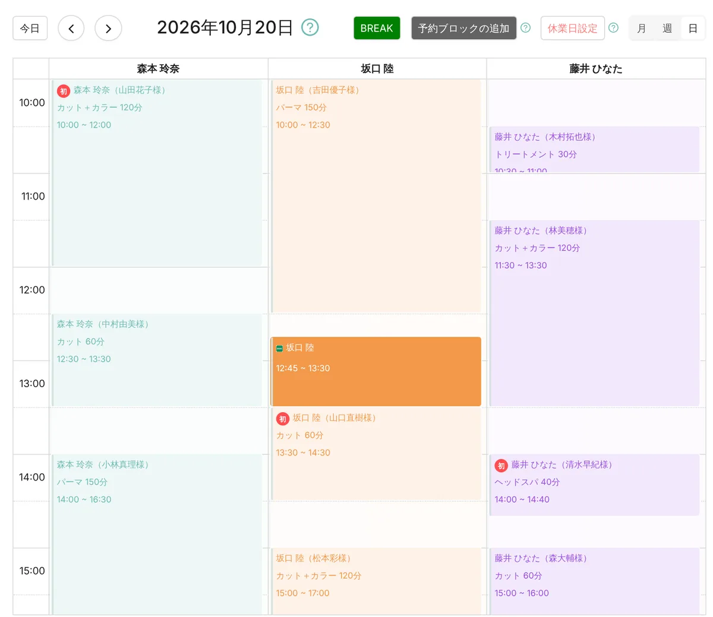Click first-visit badge on 清水早紀様 booking
The width and height of the screenshot is (713, 617).
point(501,466)
